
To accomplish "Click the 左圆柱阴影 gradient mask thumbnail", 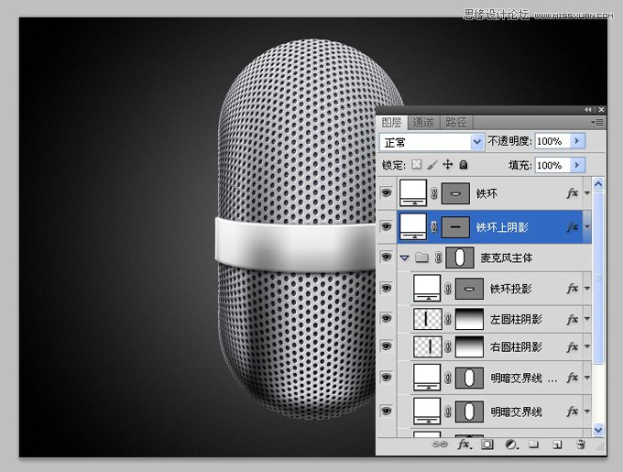I will pos(469,319).
